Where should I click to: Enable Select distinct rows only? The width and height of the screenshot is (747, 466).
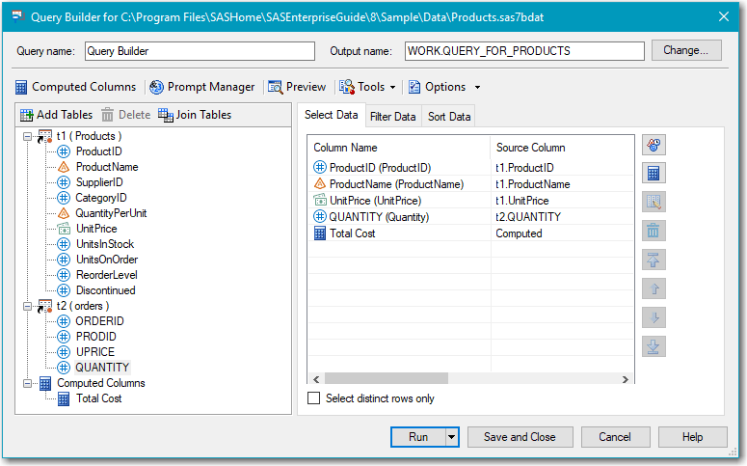point(313,398)
